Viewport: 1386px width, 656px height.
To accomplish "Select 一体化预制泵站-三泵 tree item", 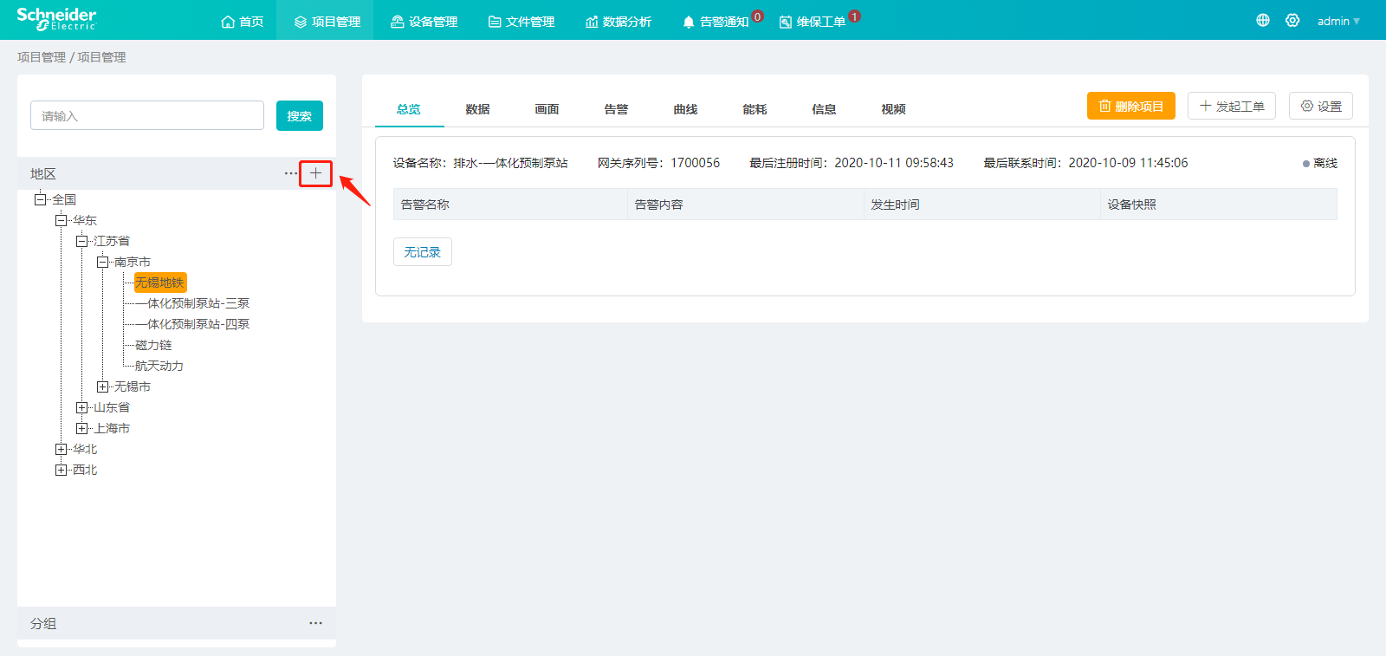I will tap(192, 303).
